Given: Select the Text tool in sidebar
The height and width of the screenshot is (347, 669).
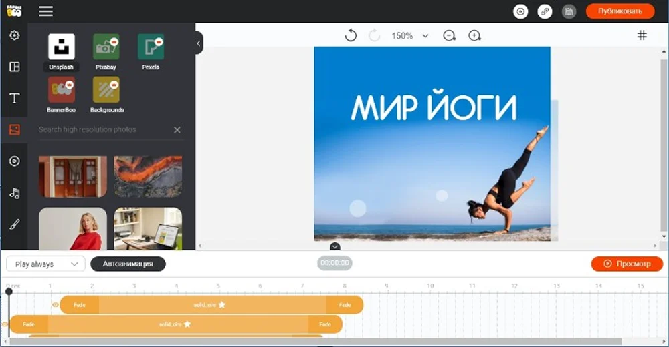Looking at the screenshot, I should pyautogui.click(x=15, y=98).
